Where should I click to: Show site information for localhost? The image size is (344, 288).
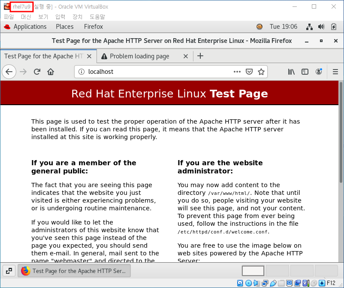(81, 72)
